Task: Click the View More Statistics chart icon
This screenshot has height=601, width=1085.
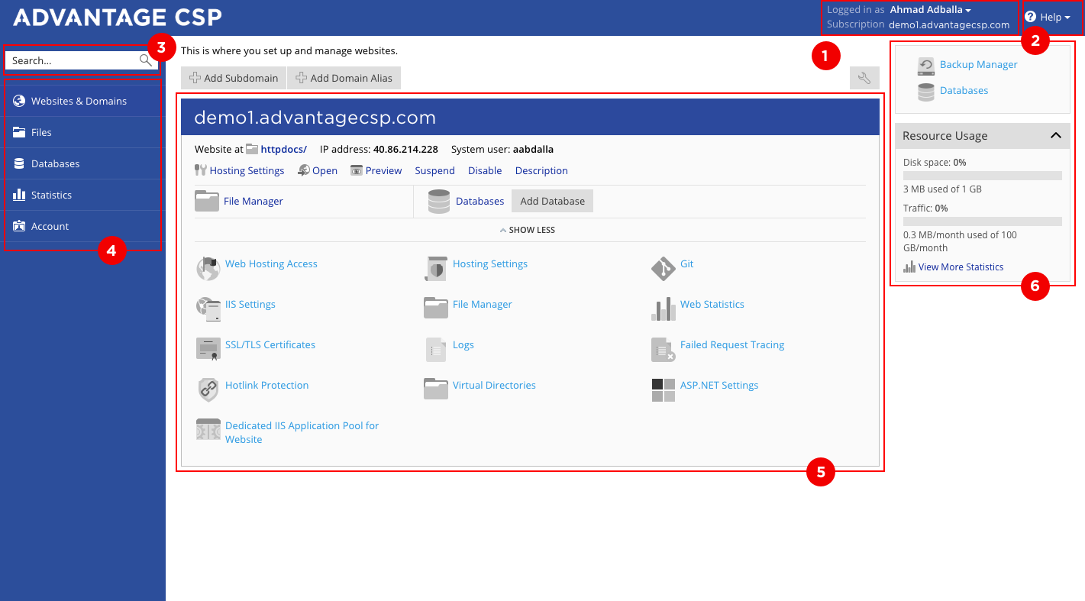Action: click(909, 267)
